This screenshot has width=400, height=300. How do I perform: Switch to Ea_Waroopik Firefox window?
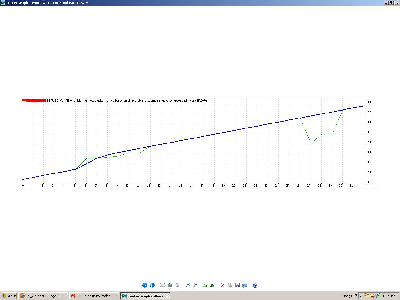click(x=43, y=296)
